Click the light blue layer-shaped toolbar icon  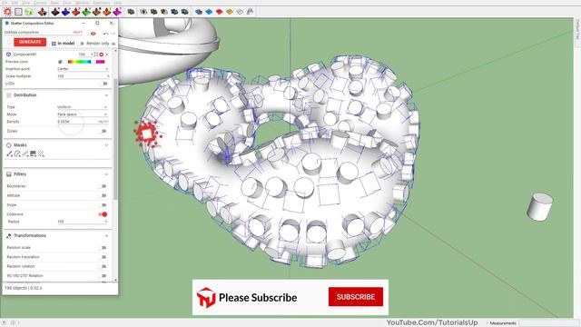click(209, 12)
